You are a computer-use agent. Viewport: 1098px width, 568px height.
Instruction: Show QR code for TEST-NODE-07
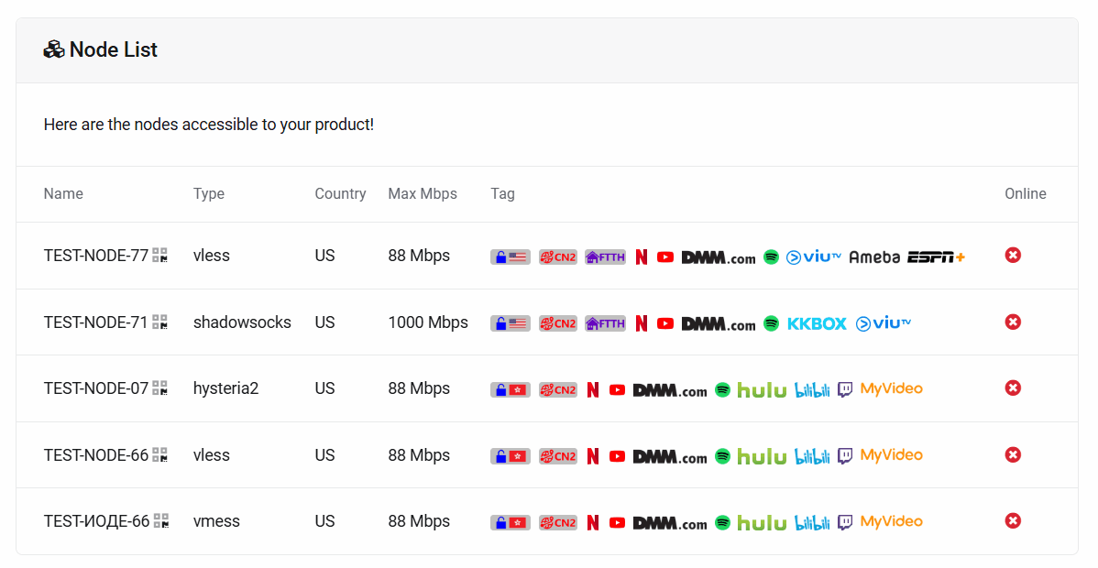(x=160, y=388)
